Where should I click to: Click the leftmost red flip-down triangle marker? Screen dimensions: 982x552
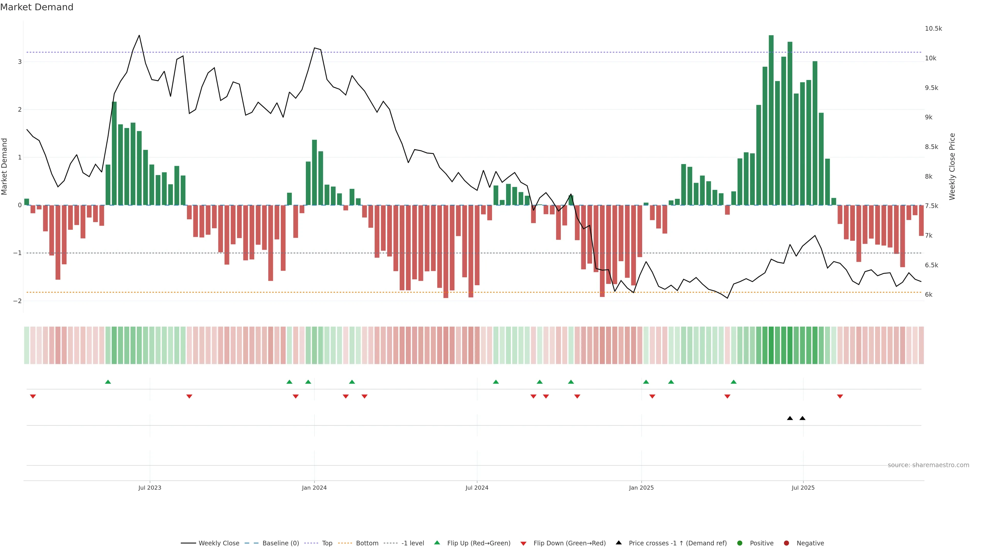coord(33,397)
